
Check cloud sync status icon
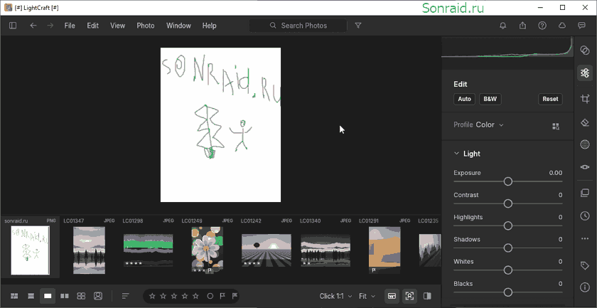562,26
